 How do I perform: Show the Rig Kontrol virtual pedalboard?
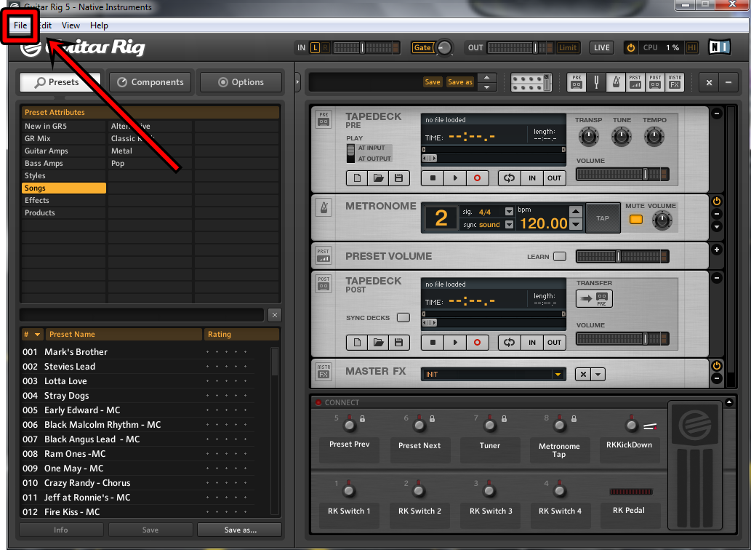coord(531,82)
